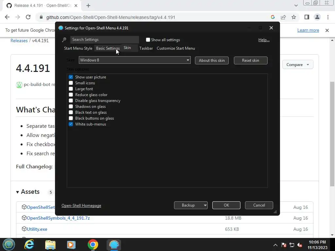335x251 pixels.
Task: Open the Chrome profile avatar
Action: tap(317, 17)
